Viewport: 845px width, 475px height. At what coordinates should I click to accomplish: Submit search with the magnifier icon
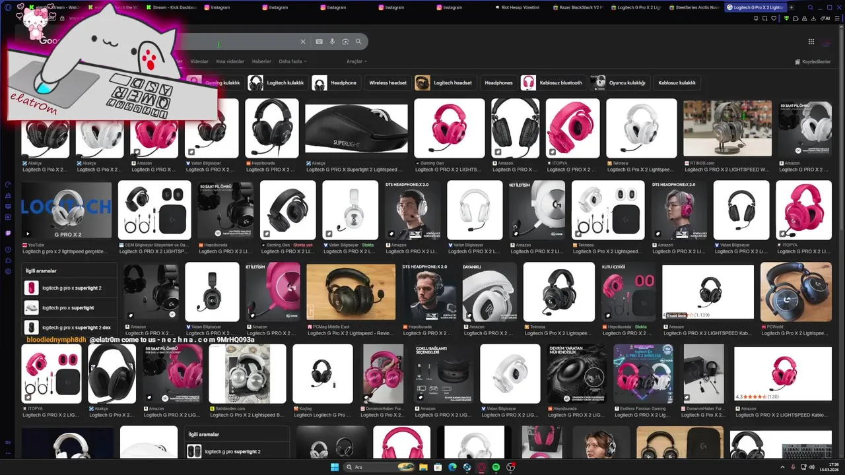pyautogui.click(x=358, y=42)
